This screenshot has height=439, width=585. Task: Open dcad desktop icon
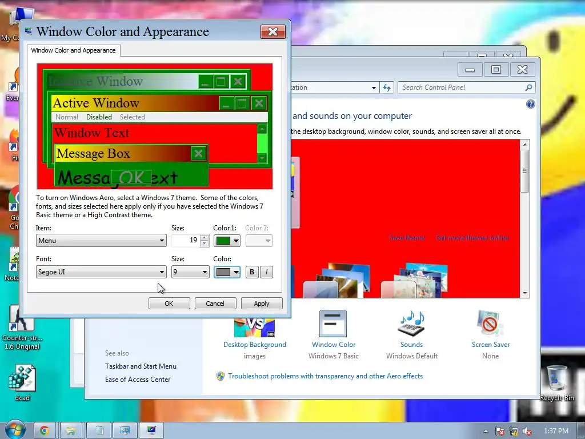click(22, 383)
